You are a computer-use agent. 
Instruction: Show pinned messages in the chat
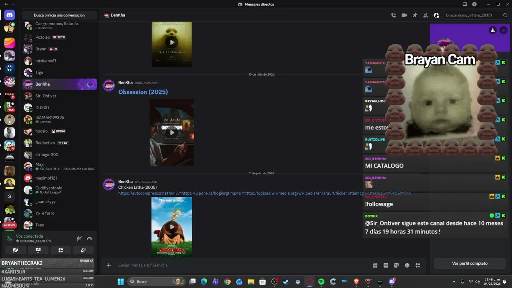pos(415,15)
